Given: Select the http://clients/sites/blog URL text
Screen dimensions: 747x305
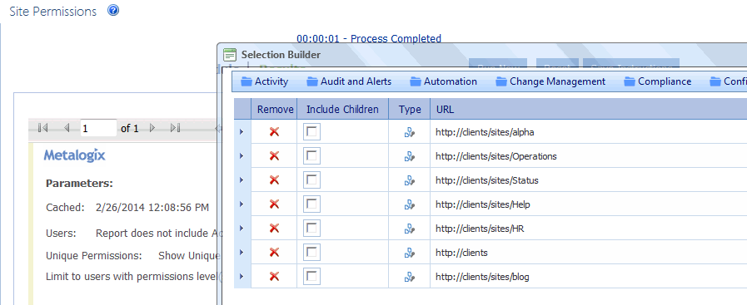Looking at the screenshot, I should pyautogui.click(x=482, y=277).
